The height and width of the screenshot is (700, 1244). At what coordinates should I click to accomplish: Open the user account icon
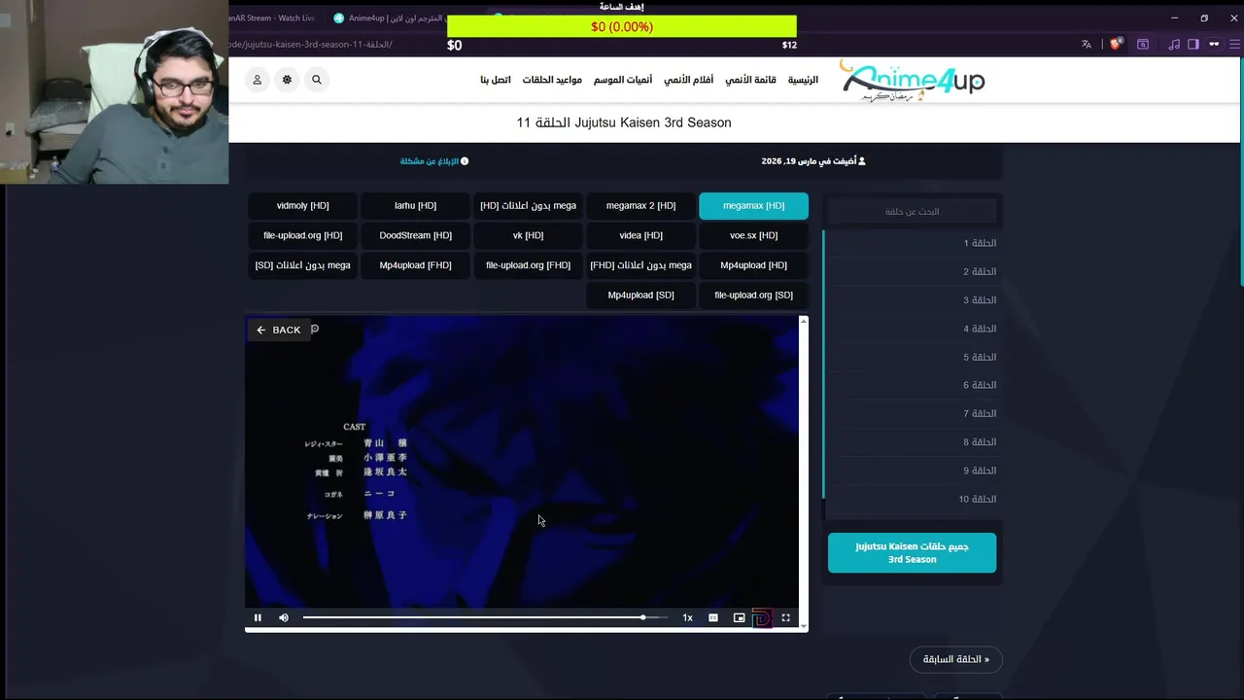click(x=258, y=80)
